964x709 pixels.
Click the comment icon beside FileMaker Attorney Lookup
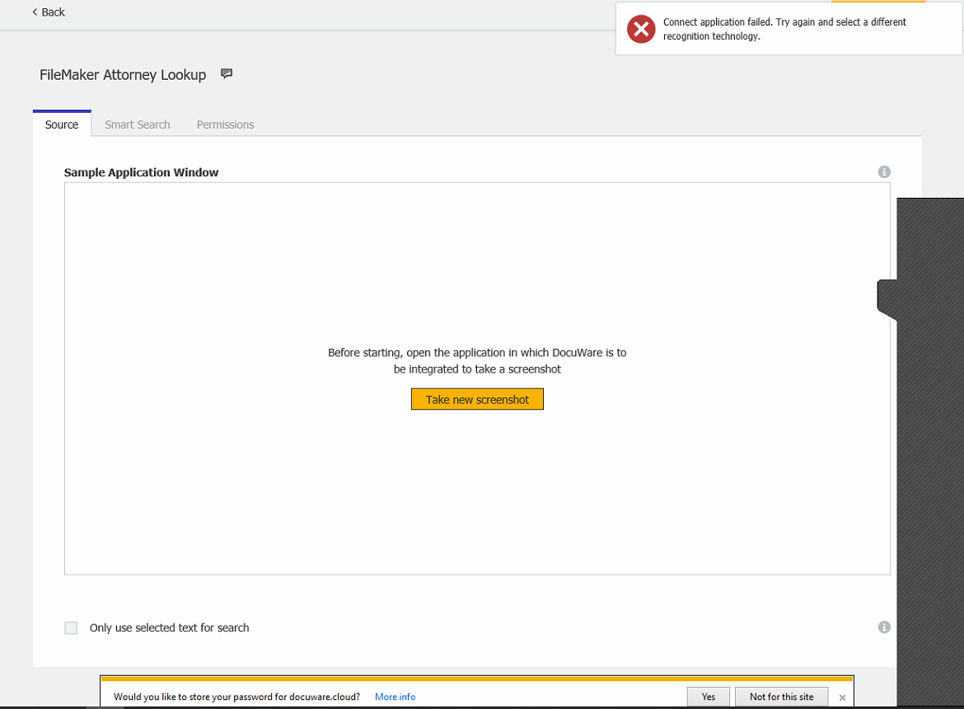pos(227,74)
